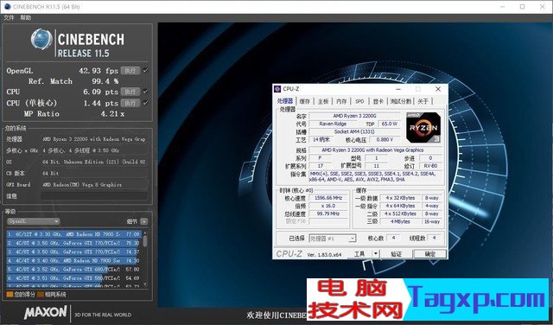
Task: Open the CPU-Z processor selection dropdown
Action: (x=332, y=239)
